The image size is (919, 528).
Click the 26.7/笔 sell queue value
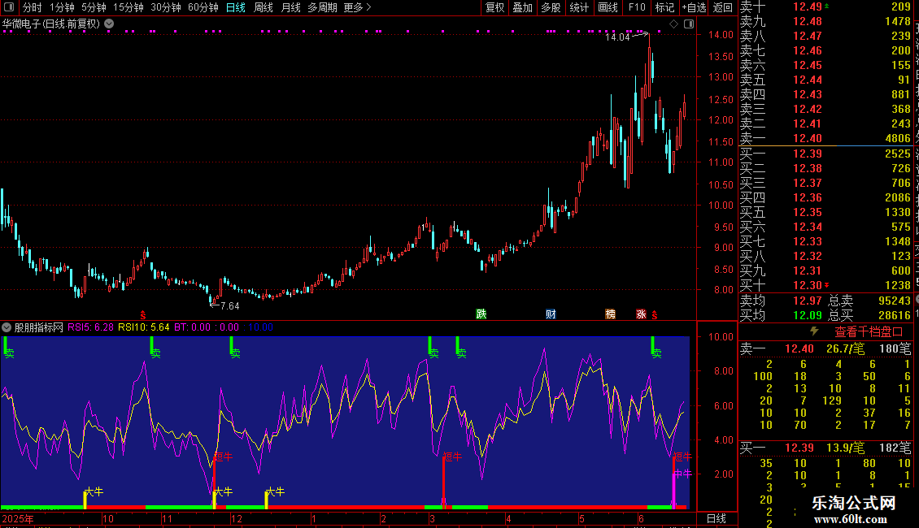pyautogui.click(x=845, y=348)
